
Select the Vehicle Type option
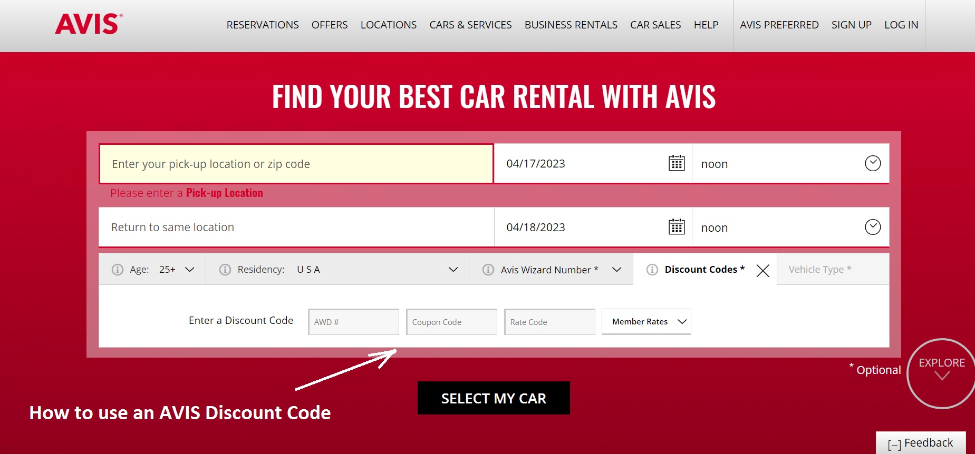click(x=833, y=269)
